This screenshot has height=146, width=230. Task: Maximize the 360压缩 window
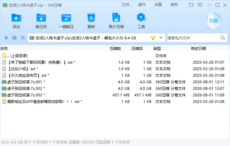pos(217,5)
